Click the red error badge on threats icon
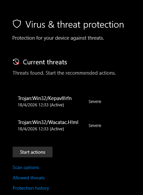 click(18, 63)
